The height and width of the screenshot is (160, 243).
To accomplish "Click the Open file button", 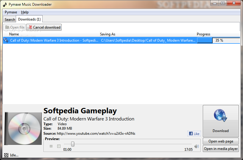I will (15, 27).
